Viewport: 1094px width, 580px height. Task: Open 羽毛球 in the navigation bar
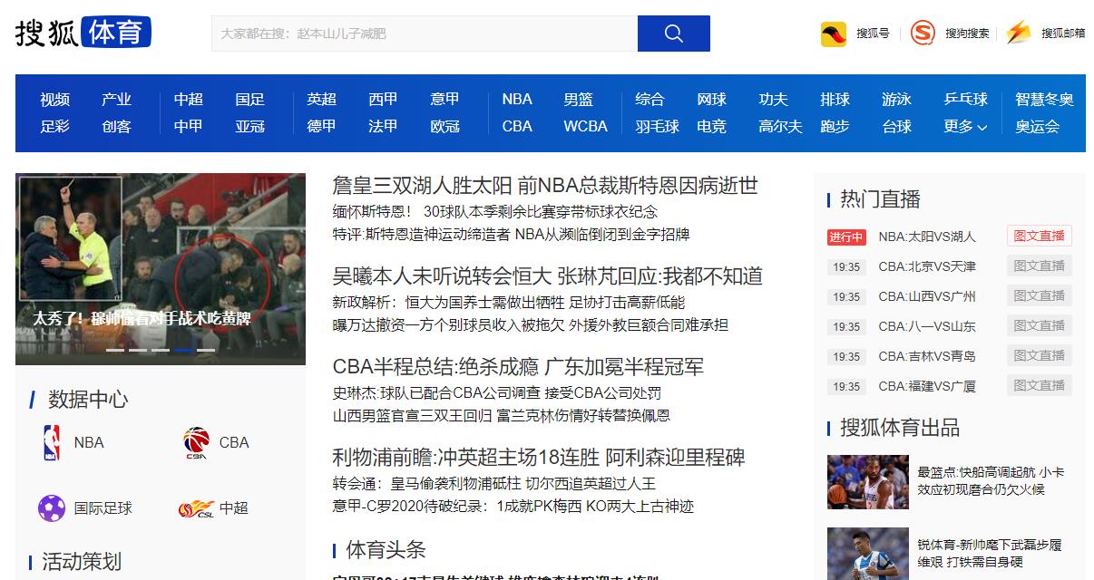click(657, 127)
